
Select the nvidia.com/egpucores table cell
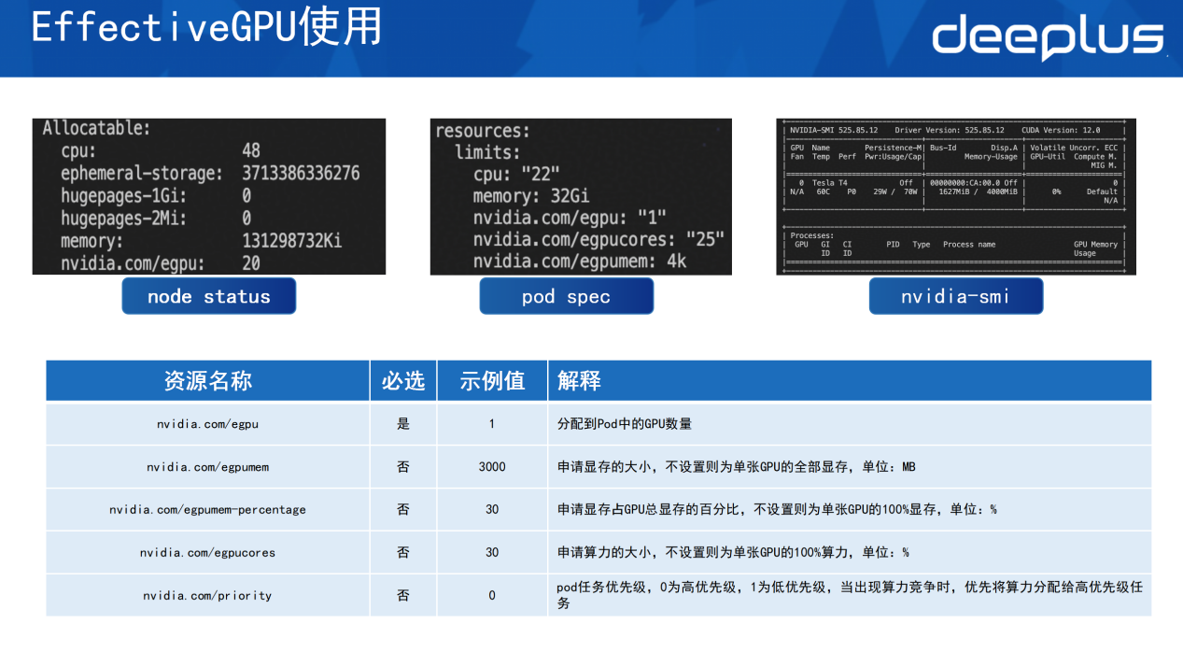[x=207, y=553]
